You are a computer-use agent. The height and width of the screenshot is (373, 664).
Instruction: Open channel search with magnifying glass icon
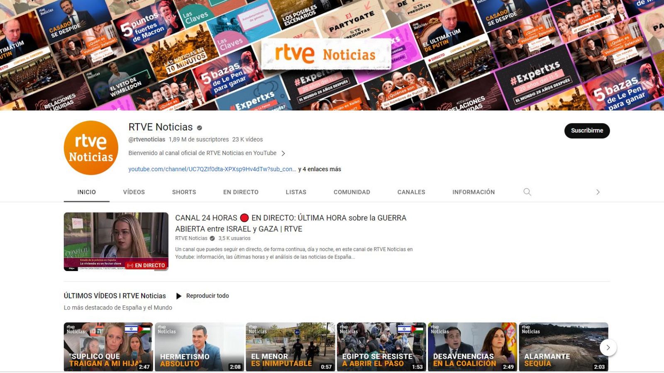click(527, 192)
